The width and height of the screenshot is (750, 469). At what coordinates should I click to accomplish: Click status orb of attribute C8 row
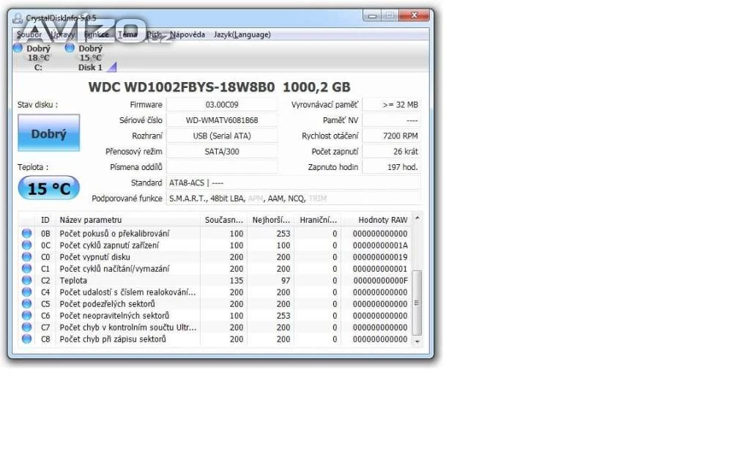27,339
